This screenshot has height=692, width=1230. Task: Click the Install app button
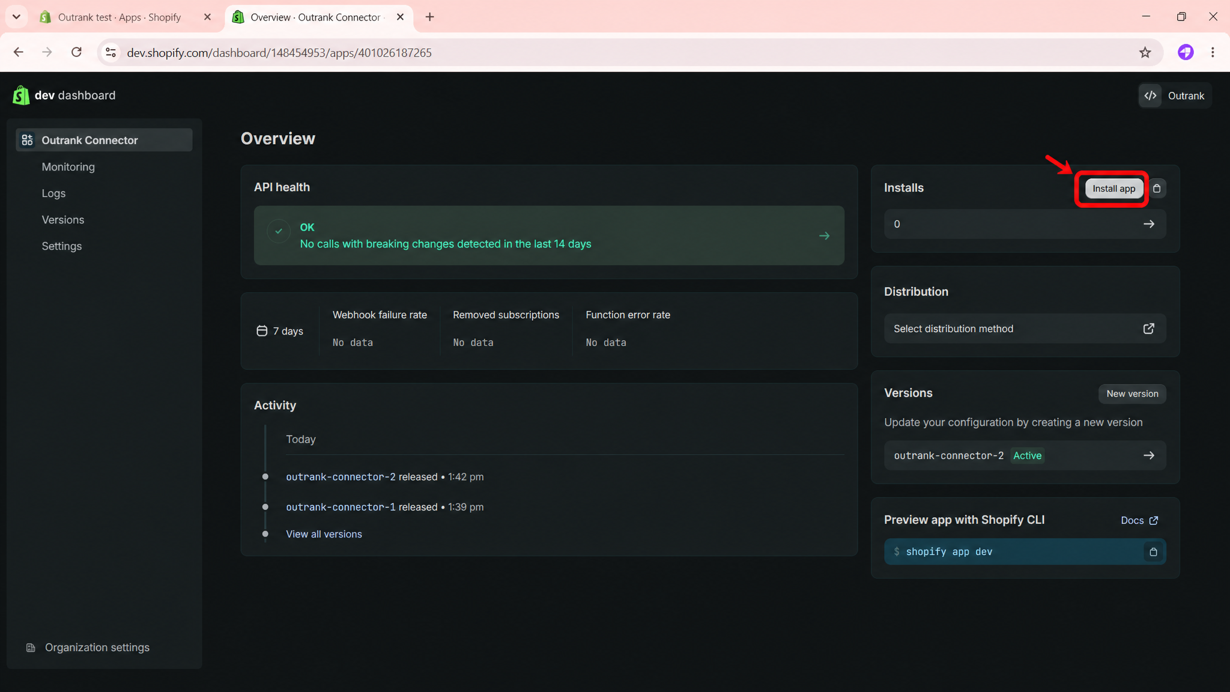pyautogui.click(x=1114, y=189)
